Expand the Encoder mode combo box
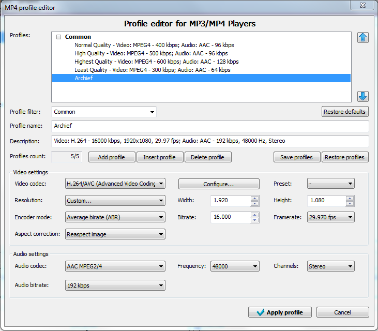The width and height of the screenshot is (378, 331). (161, 218)
